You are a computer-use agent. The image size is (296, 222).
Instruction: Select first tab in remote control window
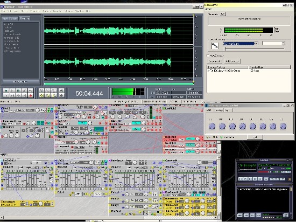(209, 110)
